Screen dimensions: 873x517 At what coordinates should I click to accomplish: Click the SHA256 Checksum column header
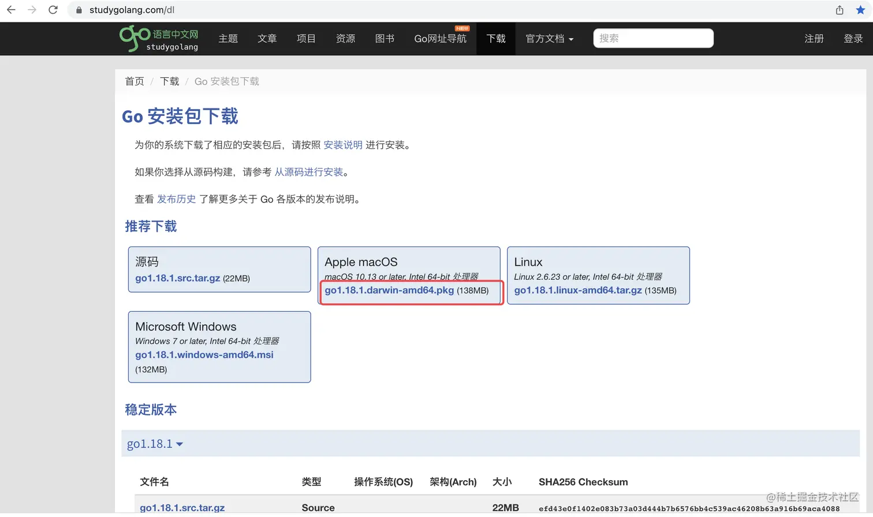pos(583,482)
